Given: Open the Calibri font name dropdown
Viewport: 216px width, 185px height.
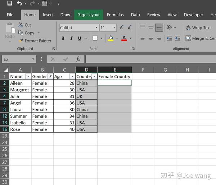Looking at the screenshot, I should pyautogui.click(x=96, y=28).
